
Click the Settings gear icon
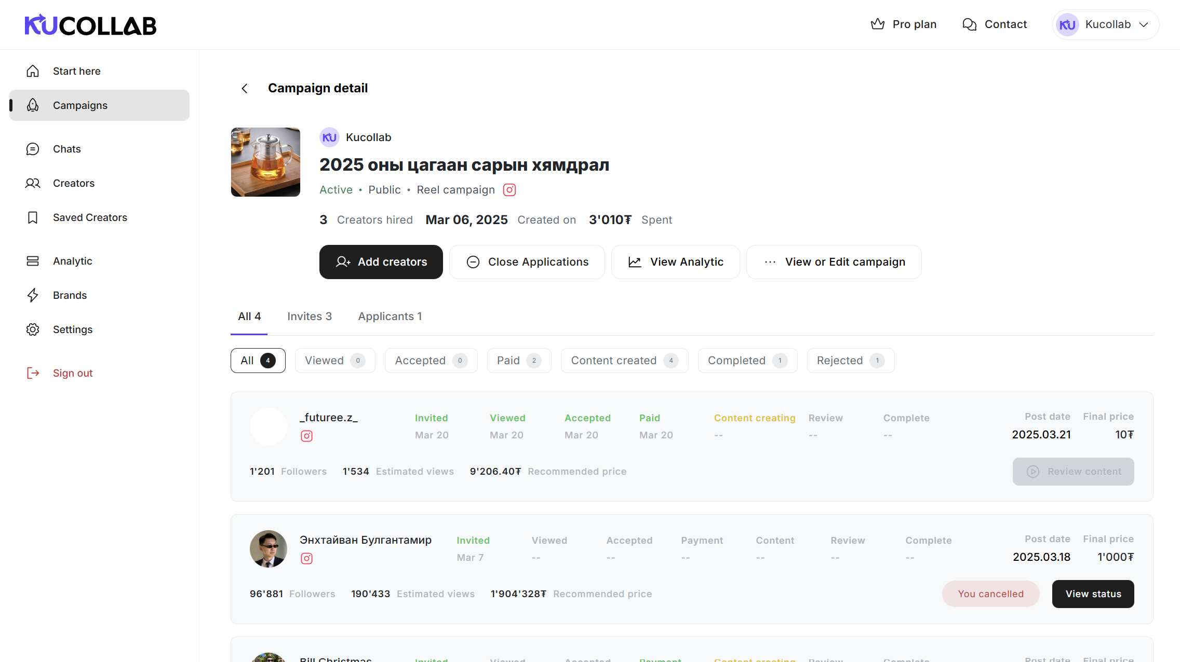tap(33, 329)
